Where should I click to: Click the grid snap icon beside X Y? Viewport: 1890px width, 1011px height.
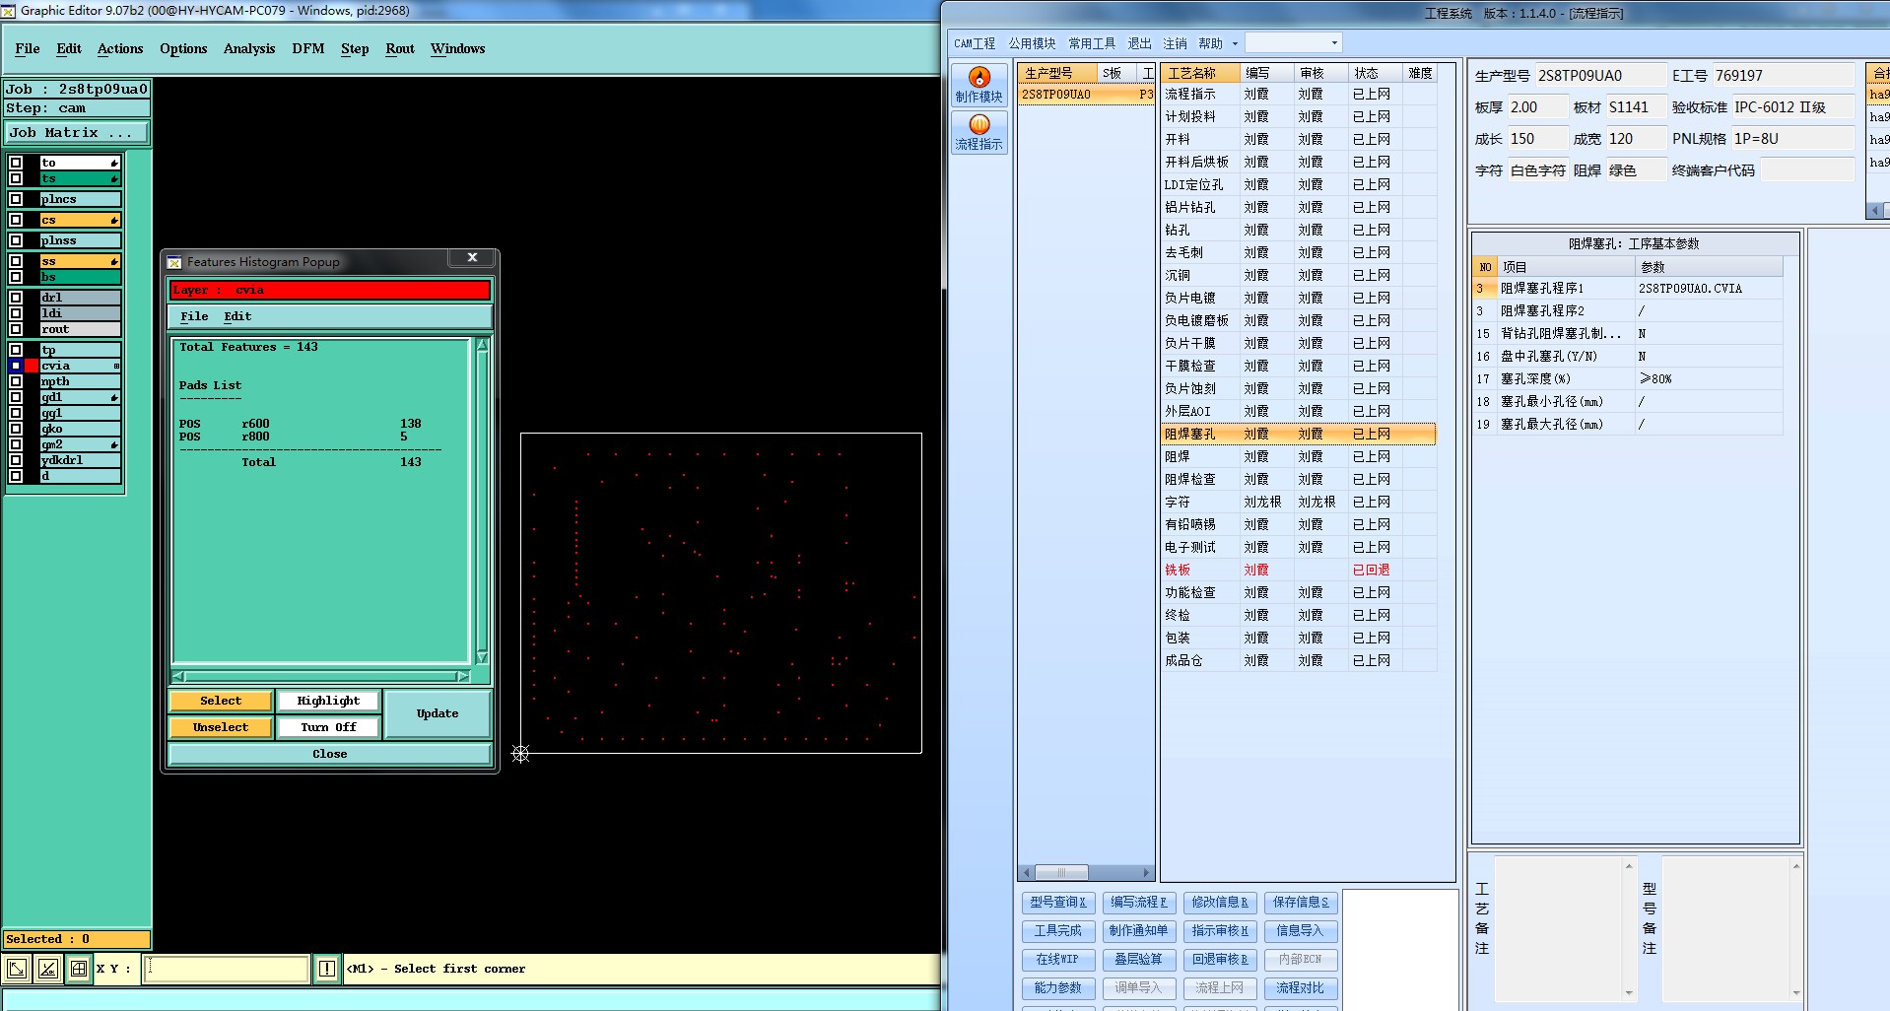pyautogui.click(x=79, y=969)
